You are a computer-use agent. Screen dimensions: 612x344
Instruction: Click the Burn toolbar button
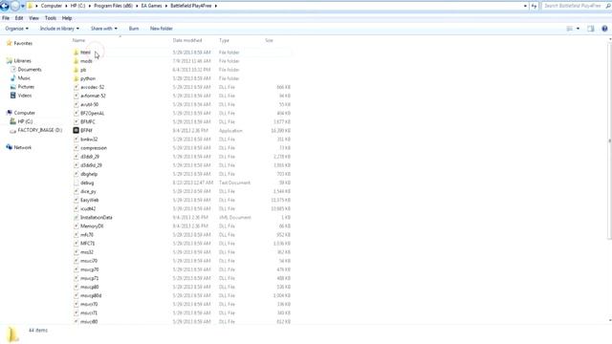[134, 29]
